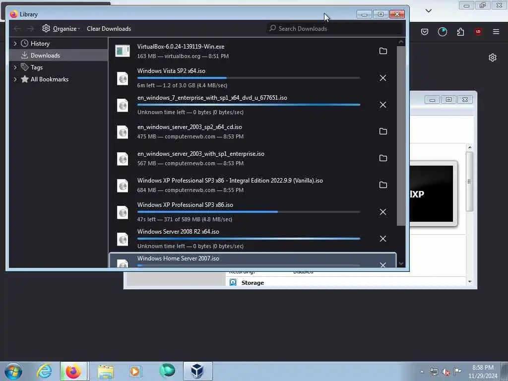Image resolution: width=508 pixels, height=381 pixels.
Task: Select Downloads in Library sidebar
Action: click(59, 56)
